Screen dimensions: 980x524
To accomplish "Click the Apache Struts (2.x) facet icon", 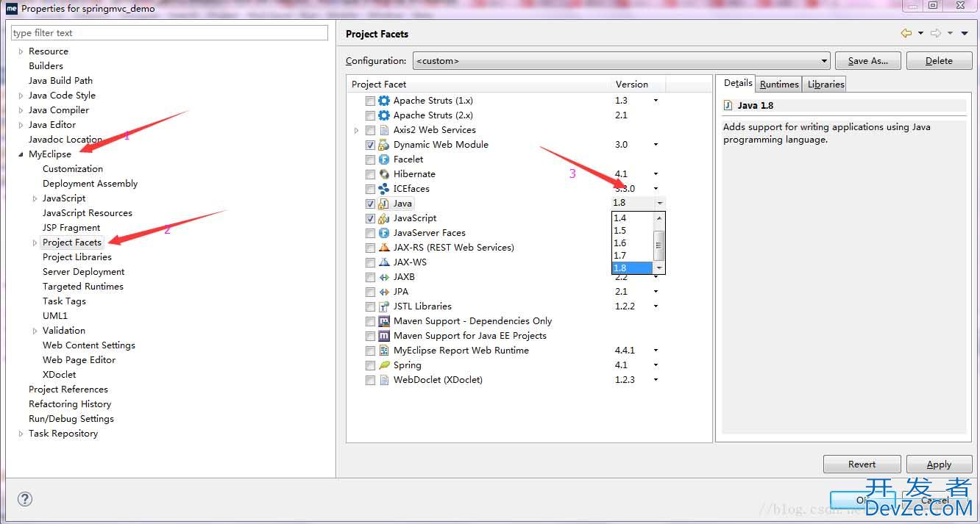I will [383, 115].
